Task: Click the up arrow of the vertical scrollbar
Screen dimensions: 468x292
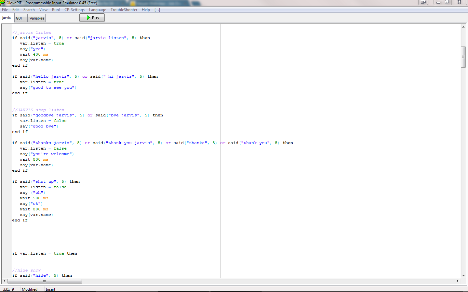Action: [464, 27]
